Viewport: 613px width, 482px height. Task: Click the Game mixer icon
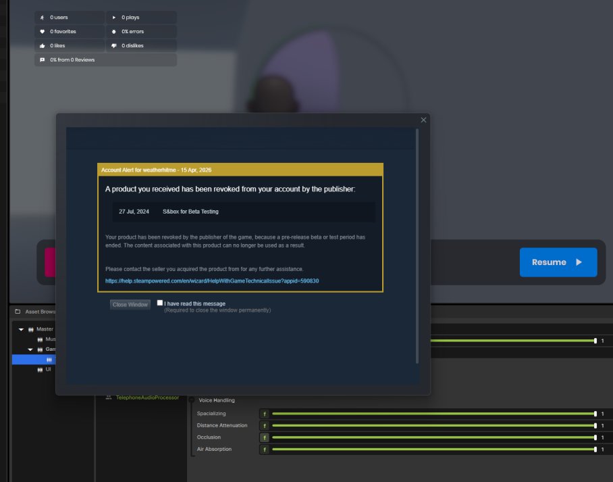[x=40, y=350]
